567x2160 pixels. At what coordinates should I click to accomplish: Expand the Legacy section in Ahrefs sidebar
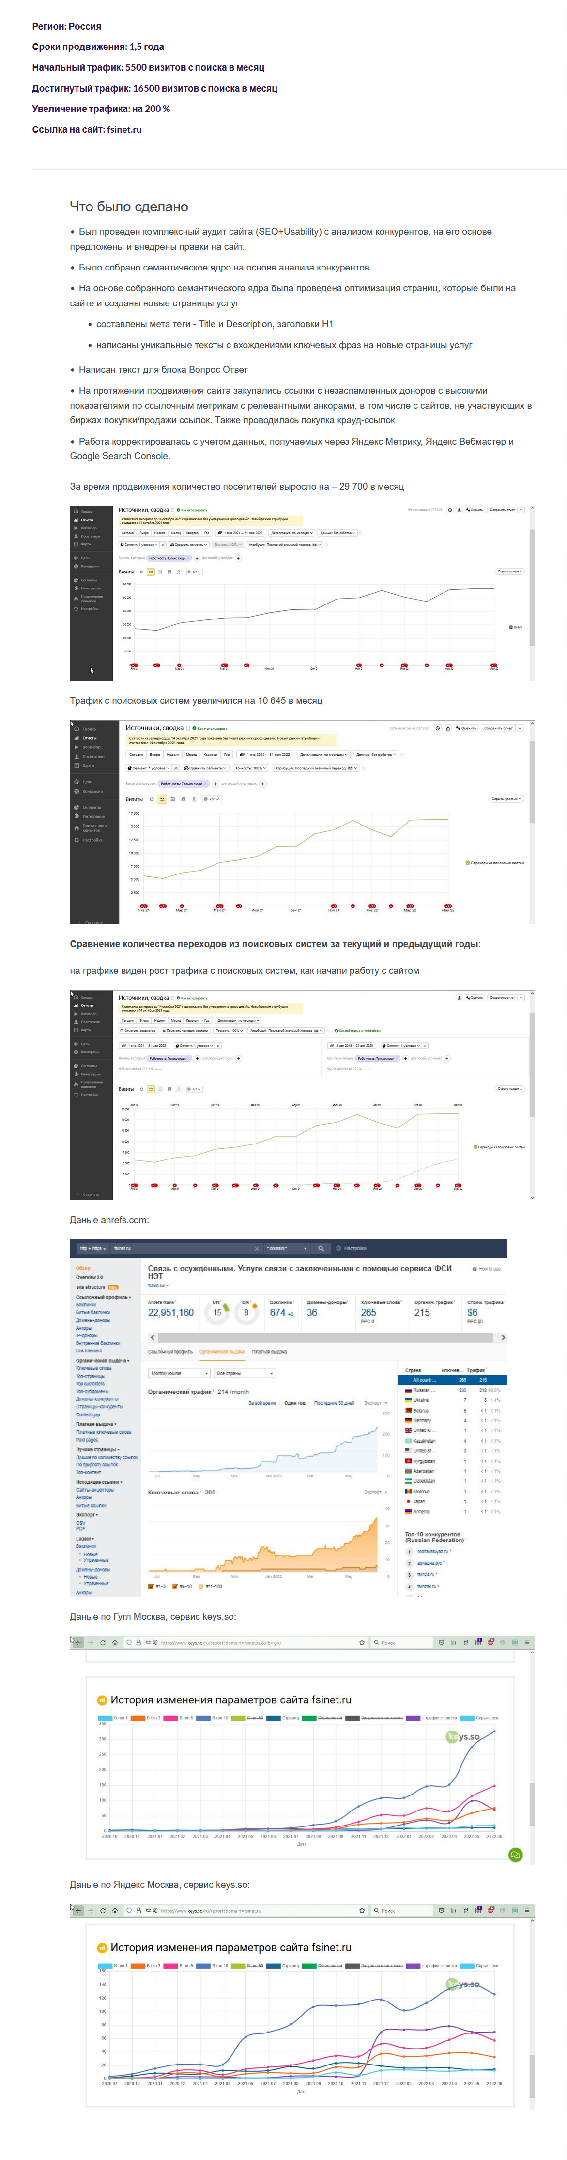(85, 1539)
